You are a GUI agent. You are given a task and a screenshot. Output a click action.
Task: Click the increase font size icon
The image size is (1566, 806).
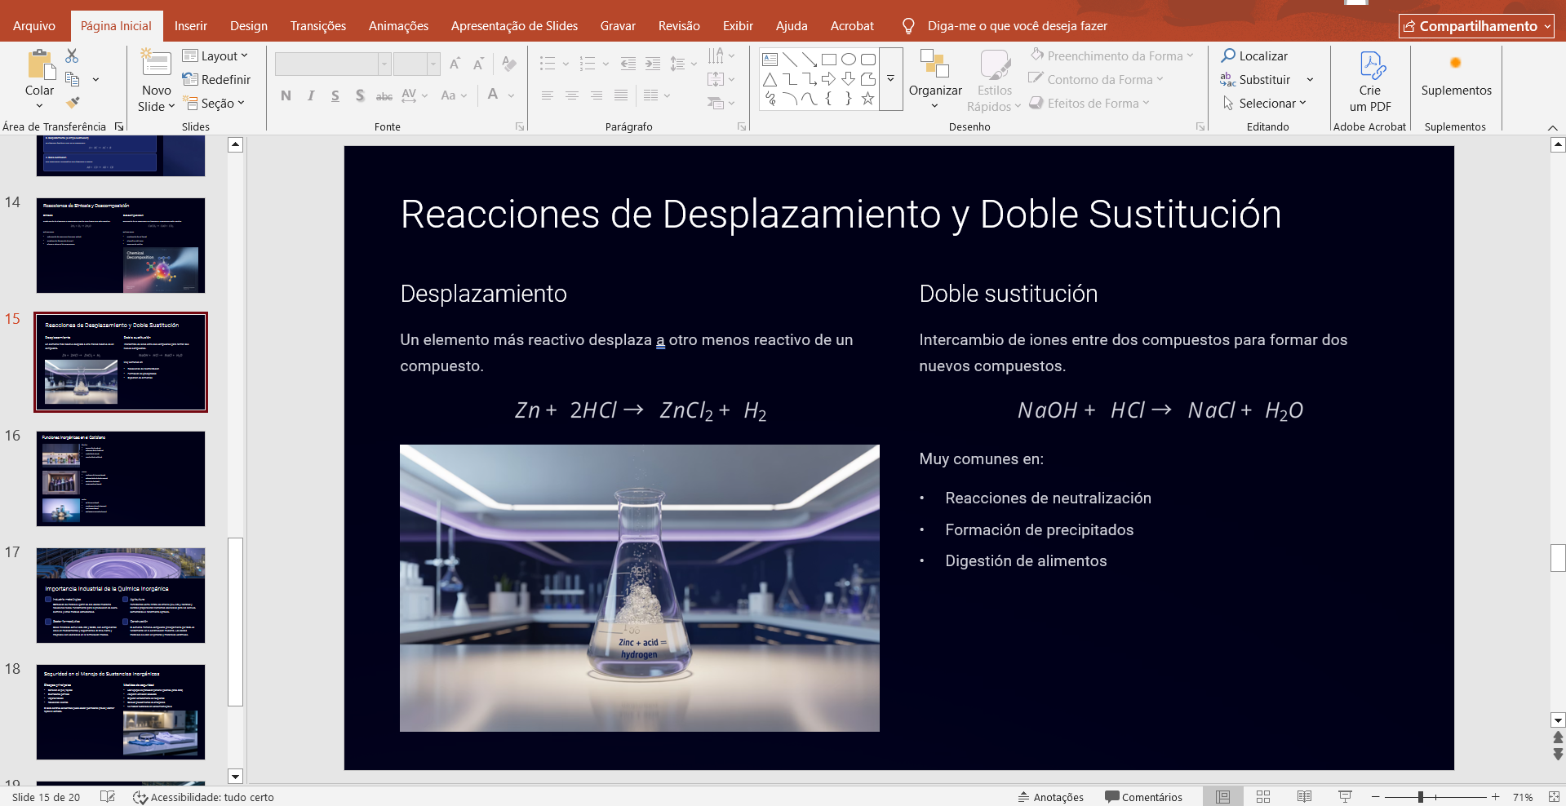(x=455, y=64)
